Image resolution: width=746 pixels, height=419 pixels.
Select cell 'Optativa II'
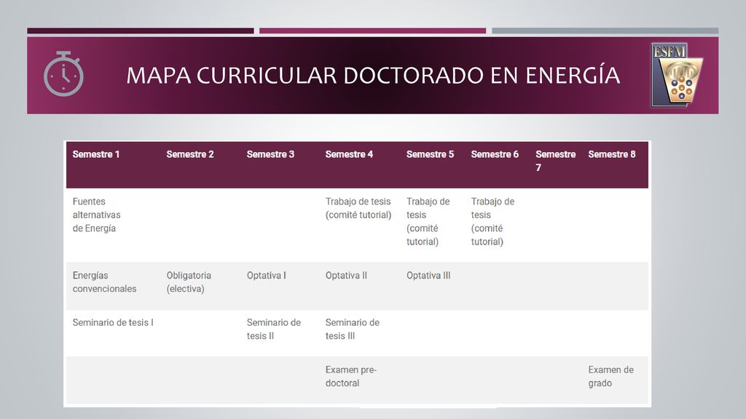click(346, 276)
